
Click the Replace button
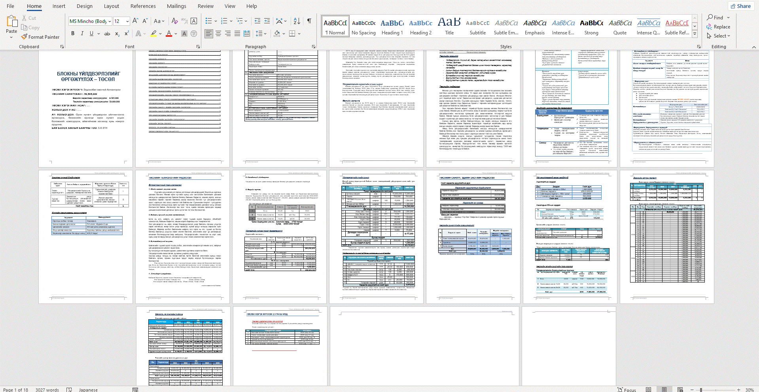coord(718,26)
